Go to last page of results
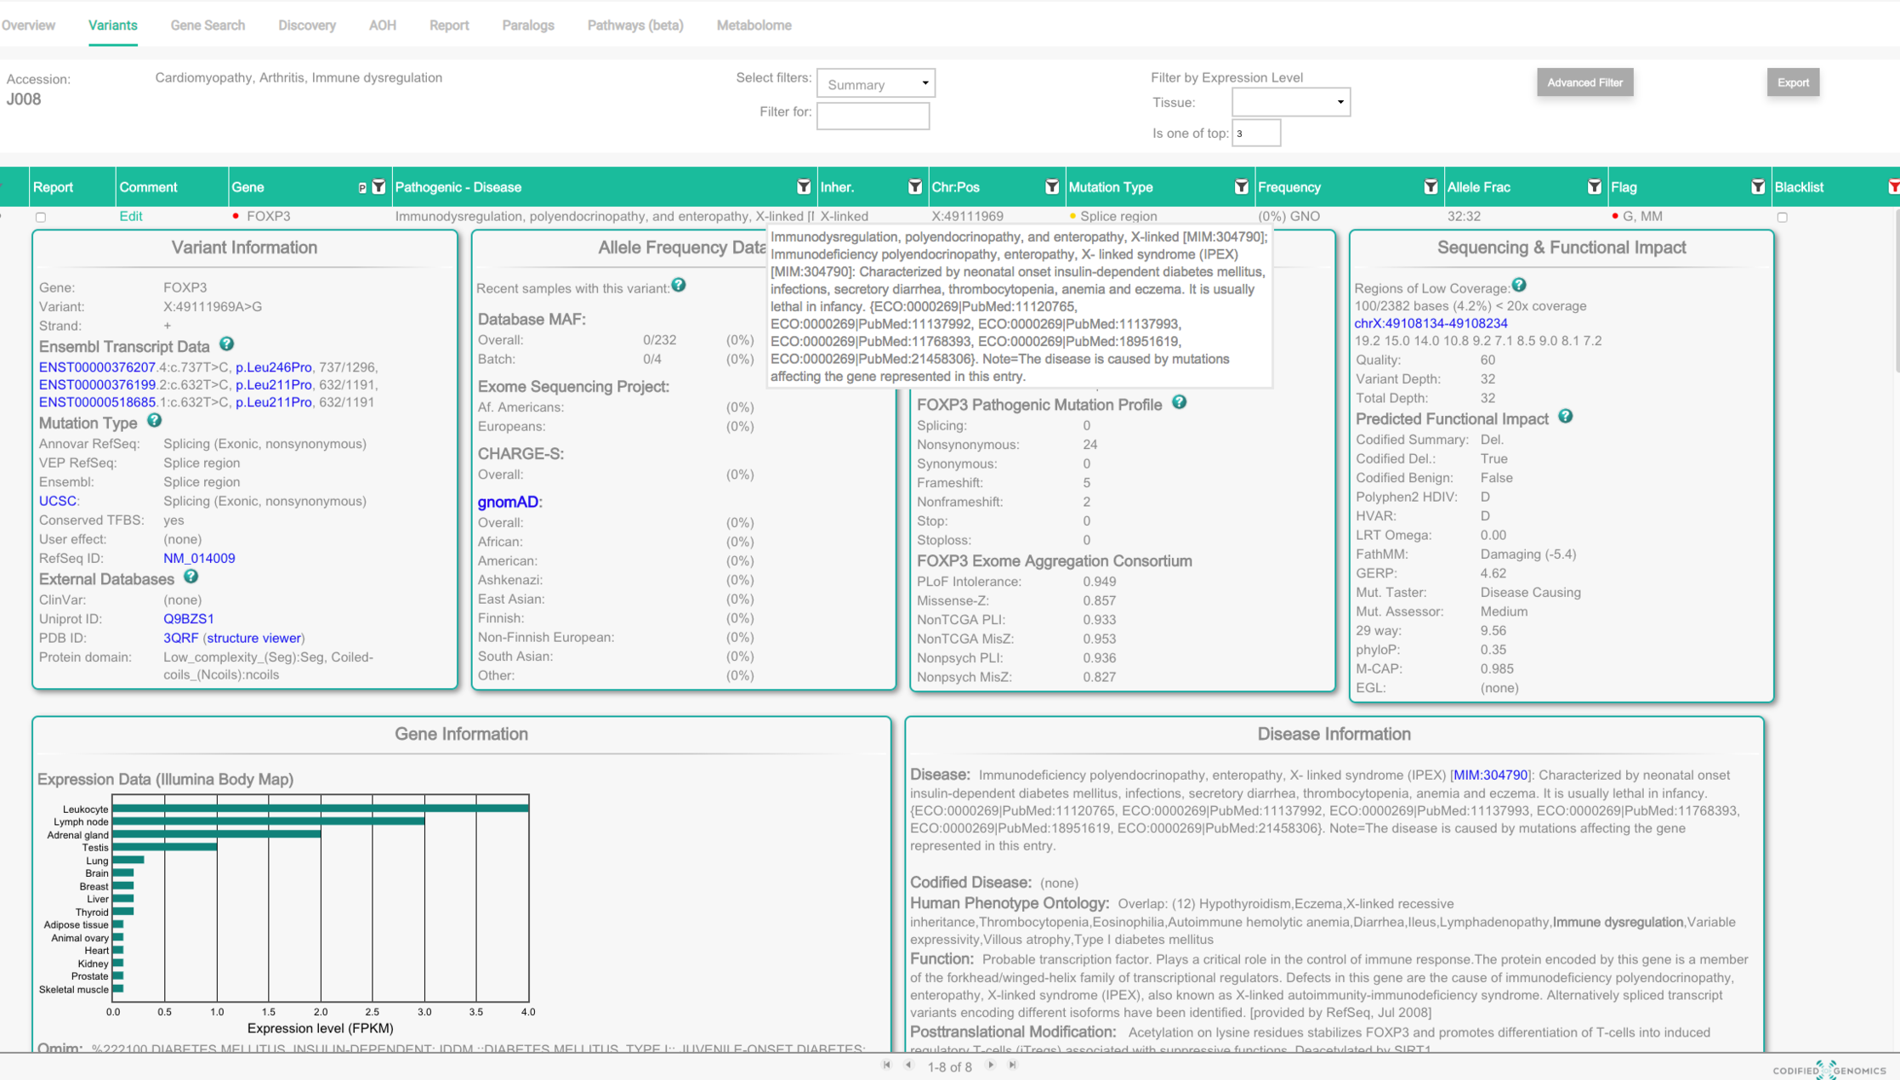The height and width of the screenshot is (1080, 1900). pos(1012,1065)
